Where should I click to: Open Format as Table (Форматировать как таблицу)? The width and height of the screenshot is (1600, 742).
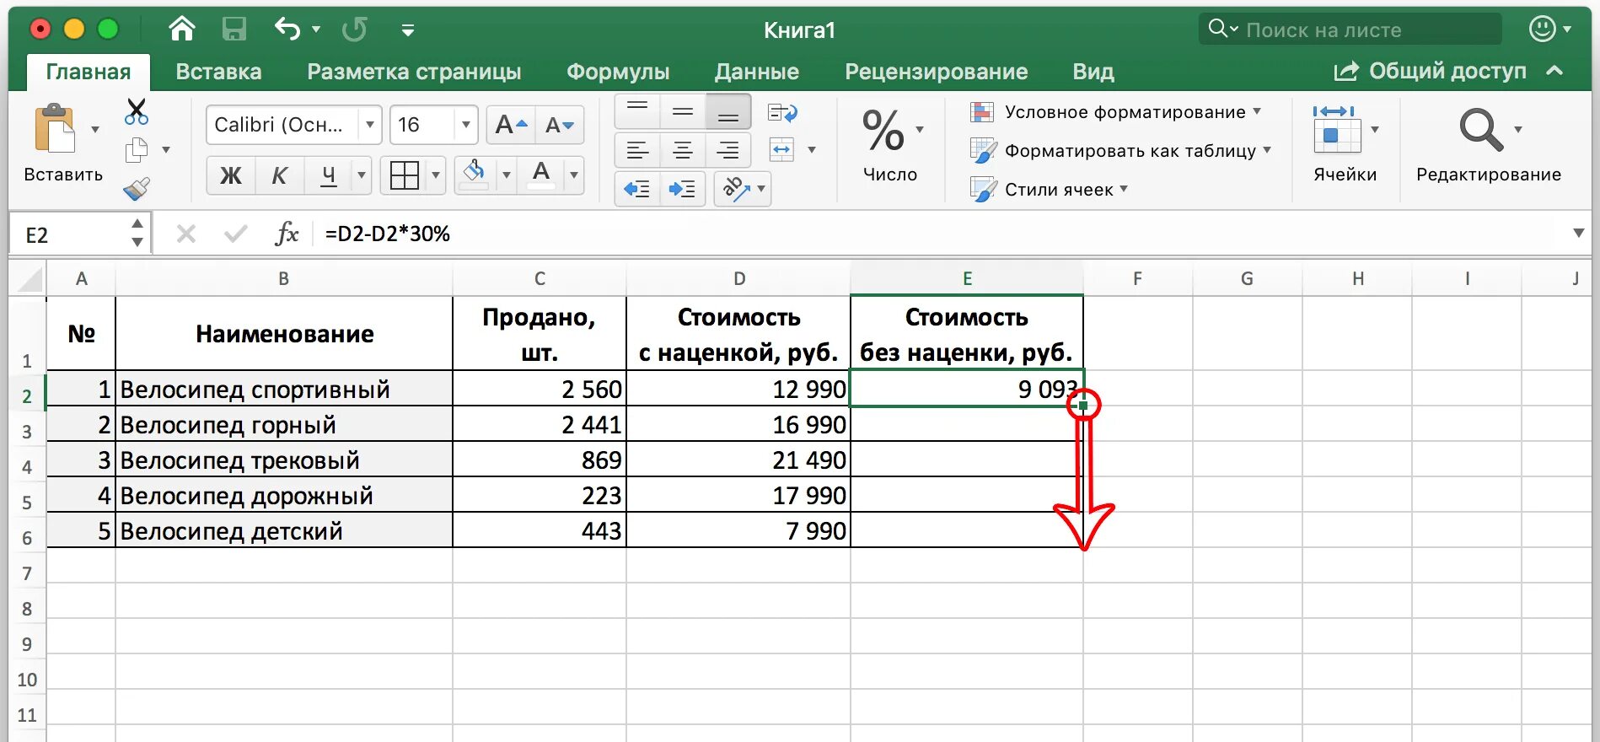tap(1120, 151)
